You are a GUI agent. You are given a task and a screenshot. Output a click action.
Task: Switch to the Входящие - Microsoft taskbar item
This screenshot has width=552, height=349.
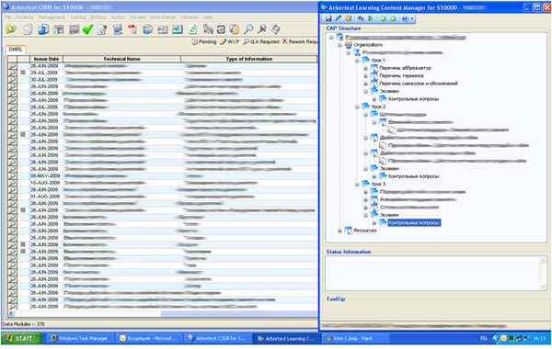pyautogui.click(x=149, y=339)
